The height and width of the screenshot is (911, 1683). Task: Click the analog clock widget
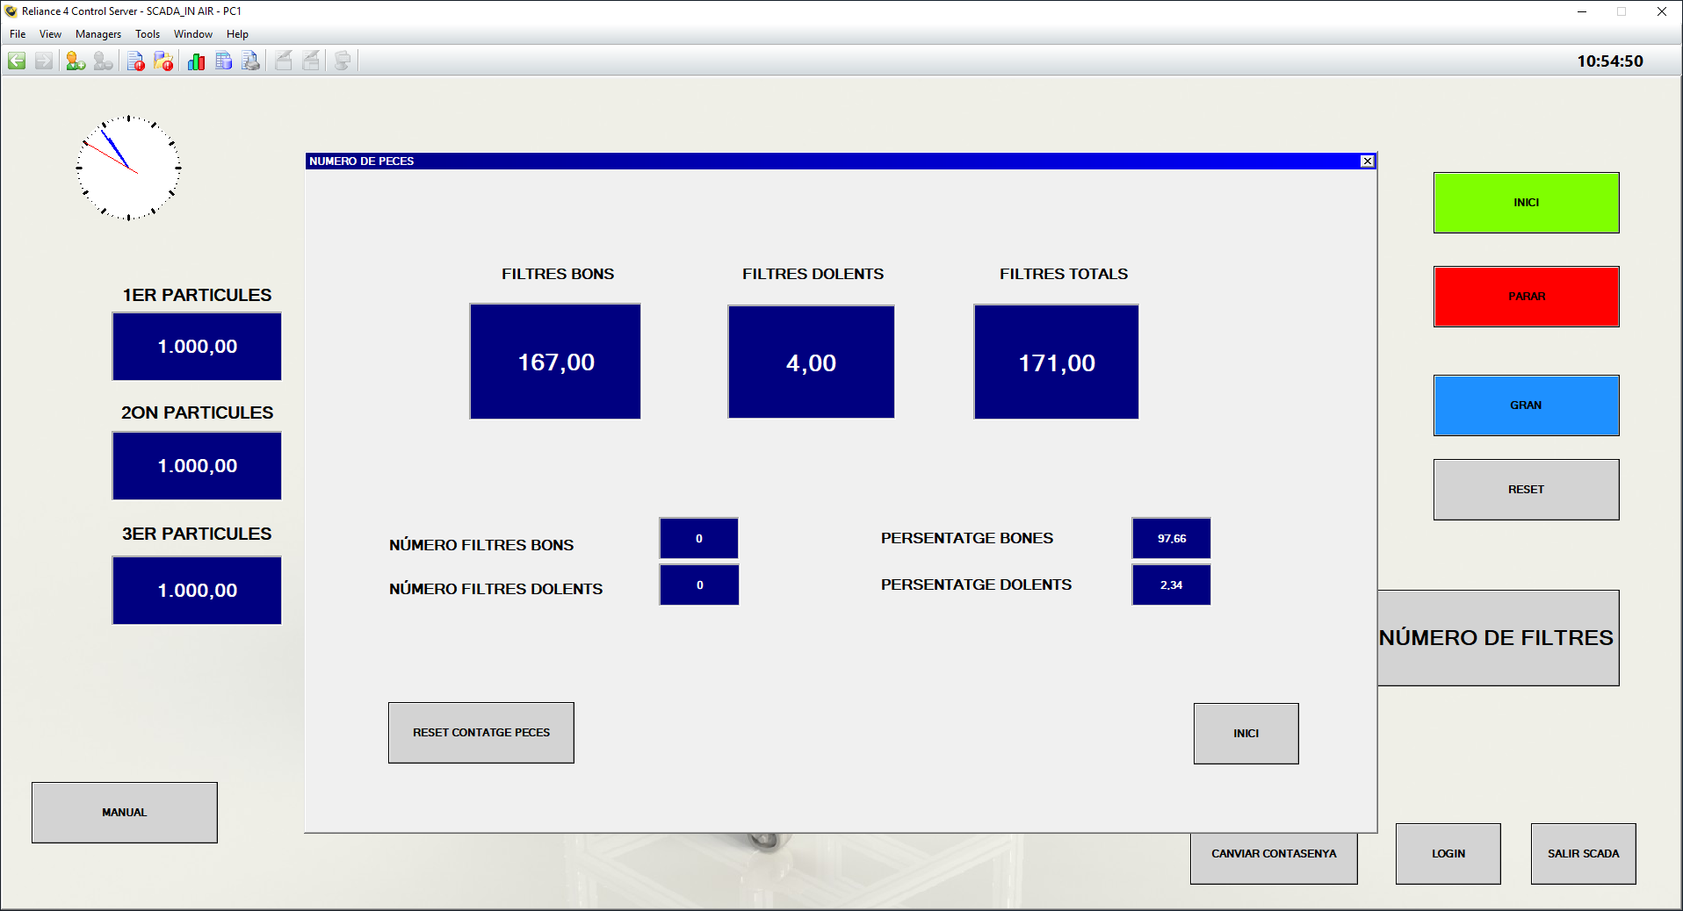point(128,168)
